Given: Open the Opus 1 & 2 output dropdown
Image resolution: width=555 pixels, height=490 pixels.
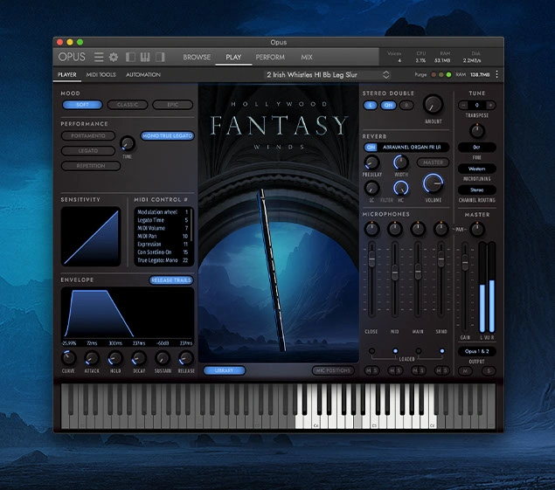Looking at the screenshot, I should 477,351.
